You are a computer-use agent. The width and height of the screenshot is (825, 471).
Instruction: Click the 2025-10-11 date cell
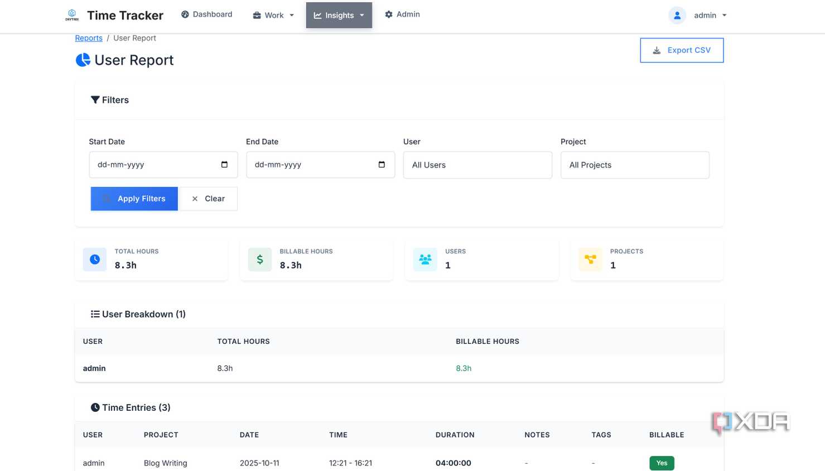[x=259, y=463]
